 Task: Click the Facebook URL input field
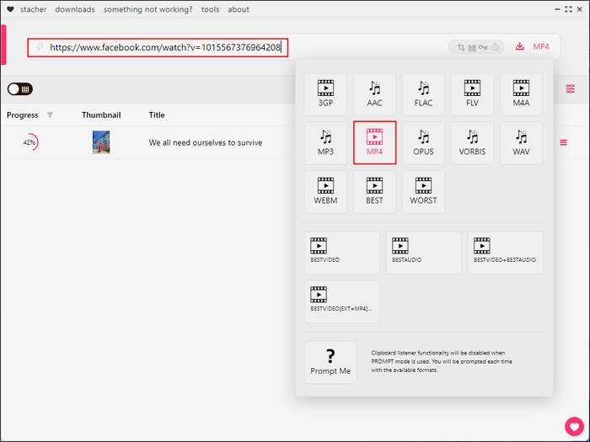[164, 48]
